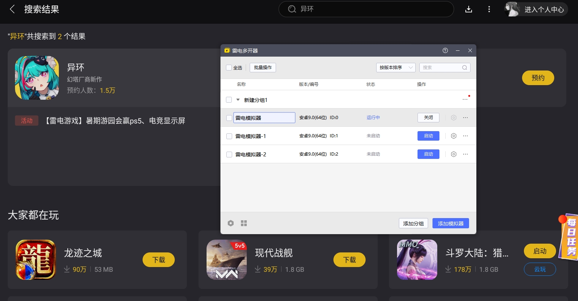Collapse the 新建分组1 group
This screenshot has height=301, width=578.
click(238, 100)
